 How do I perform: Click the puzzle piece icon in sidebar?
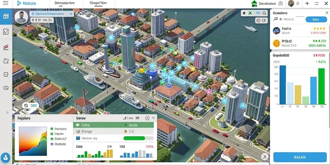pyautogui.click(x=6, y=61)
